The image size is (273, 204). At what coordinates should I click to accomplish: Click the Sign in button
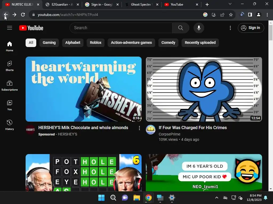[251, 28]
